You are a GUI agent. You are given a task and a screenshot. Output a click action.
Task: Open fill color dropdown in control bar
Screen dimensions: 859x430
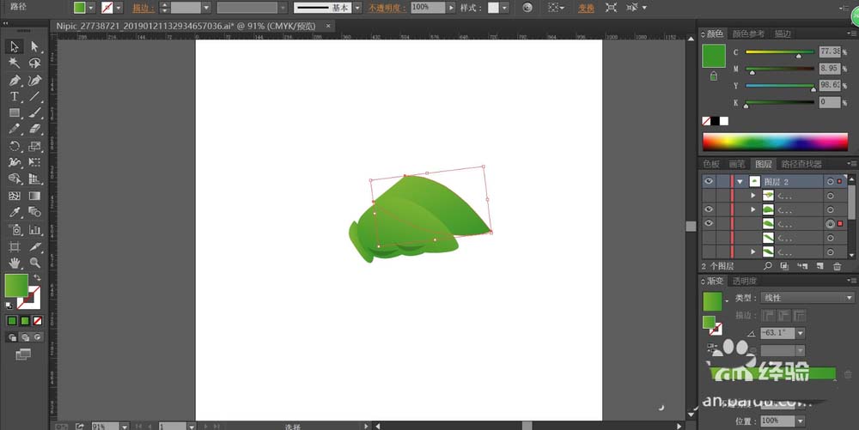pos(92,8)
